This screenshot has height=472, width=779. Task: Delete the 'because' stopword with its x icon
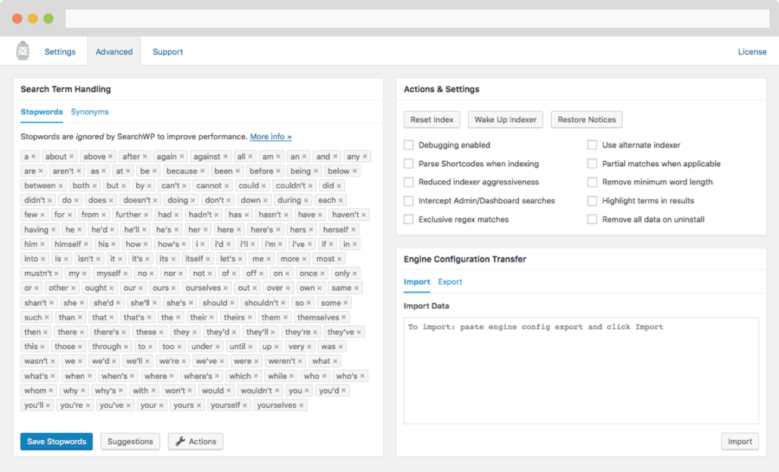point(202,171)
